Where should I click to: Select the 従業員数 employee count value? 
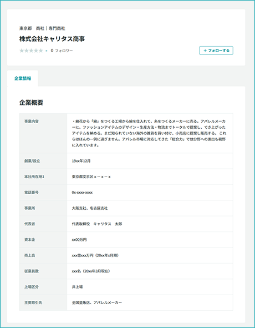point(91,271)
